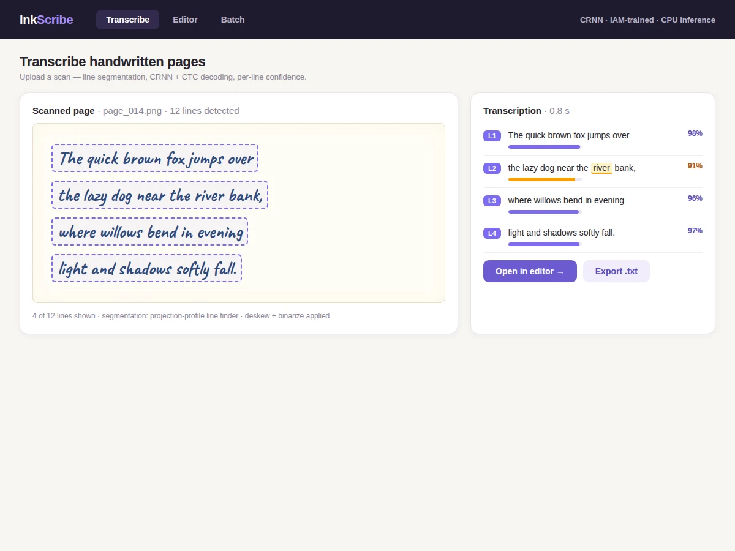Export transcription as .txt
The width and height of the screenshot is (735, 551).
pyautogui.click(x=616, y=271)
